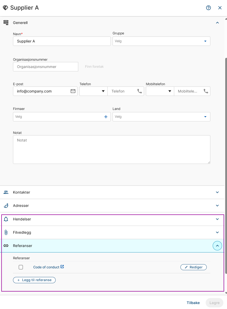Collapse the Referanser section
The height and width of the screenshot is (309, 227).
pyautogui.click(x=217, y=246)
